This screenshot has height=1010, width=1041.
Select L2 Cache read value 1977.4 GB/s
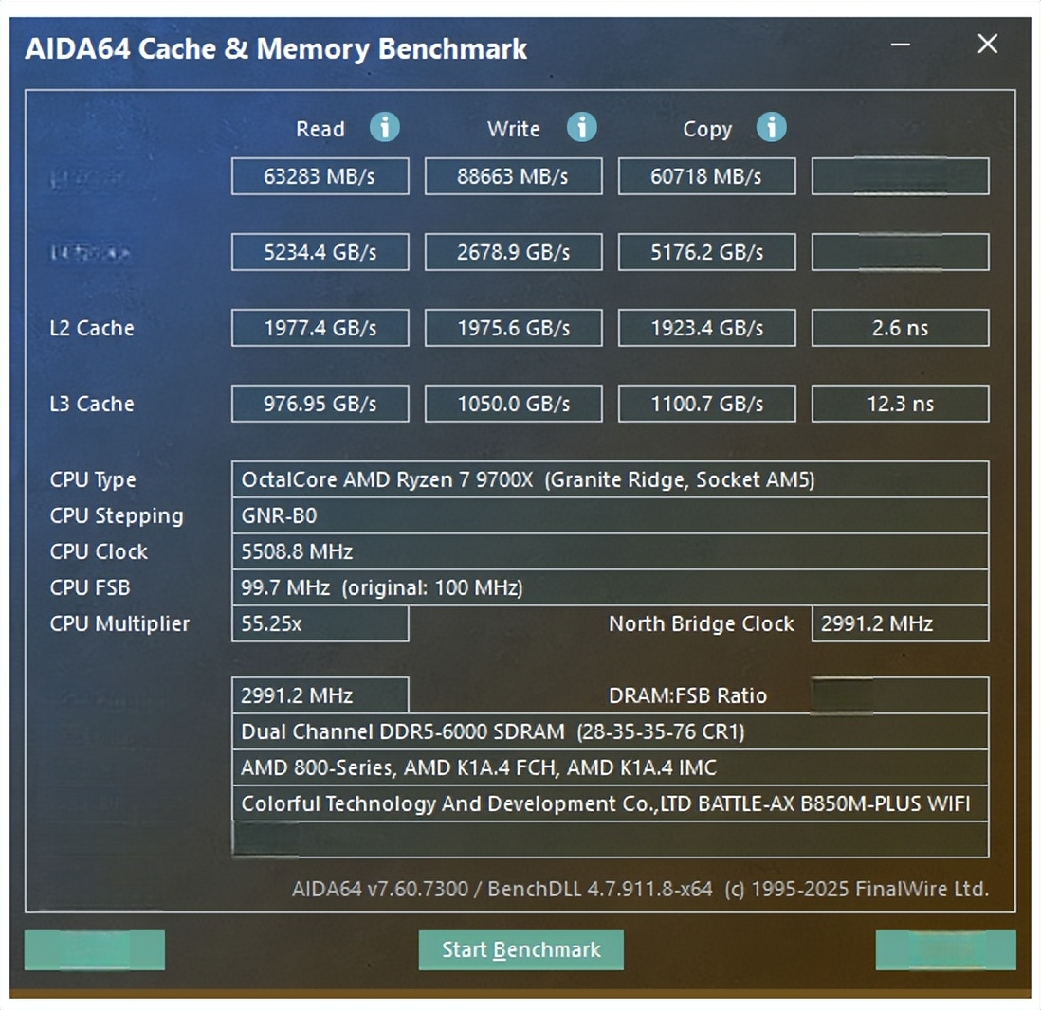click(320, 328)
